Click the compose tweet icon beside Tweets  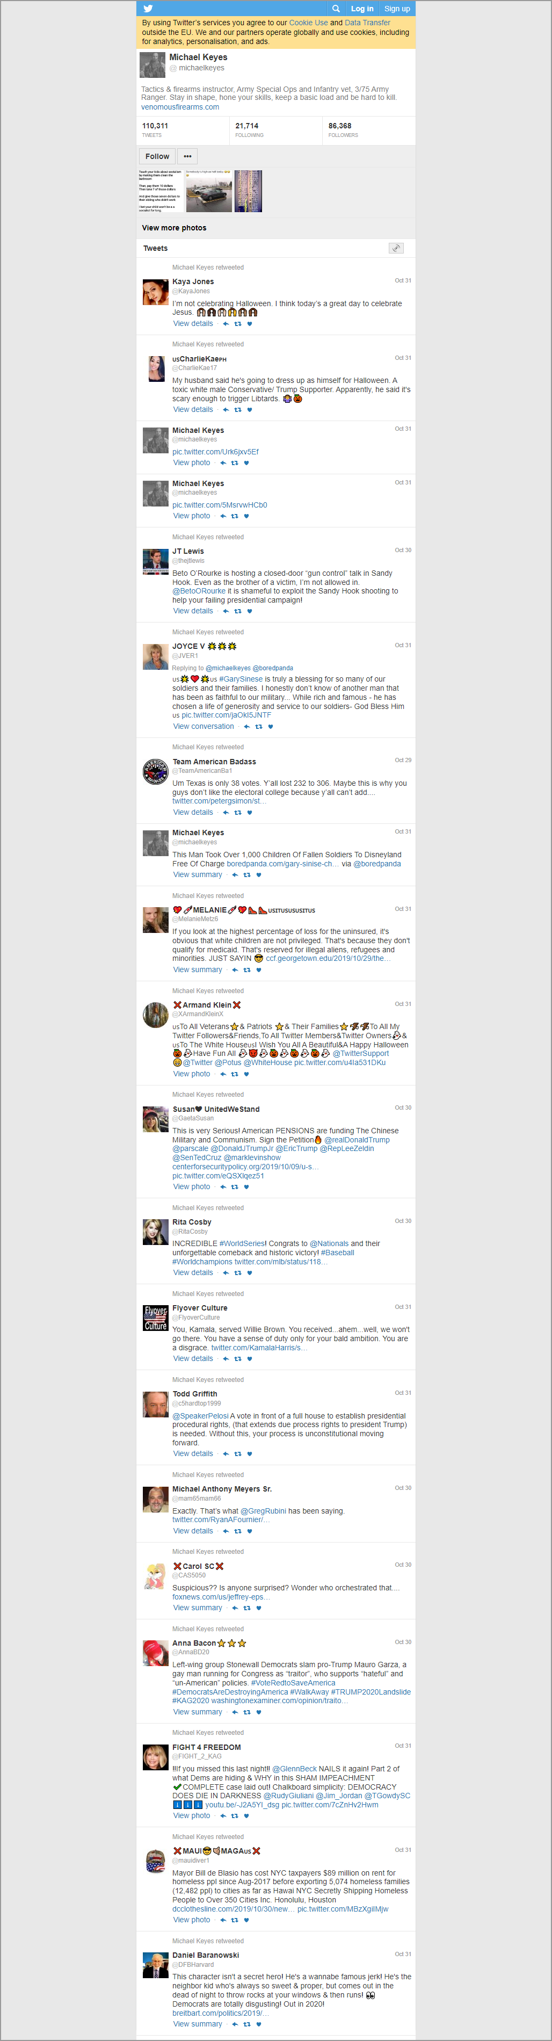(396, 248)
